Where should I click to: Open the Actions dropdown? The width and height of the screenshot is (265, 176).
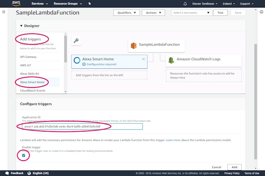(153, 13)
